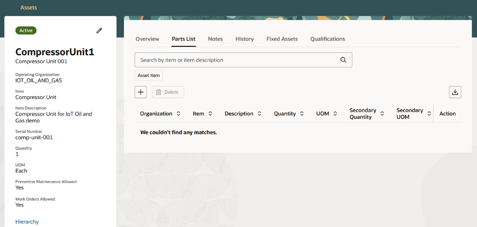The width and height of the screenshot is (477, 227).
Task: Click the IOT_OIL_AND_GAS organization value
Action: pos(39,80)
